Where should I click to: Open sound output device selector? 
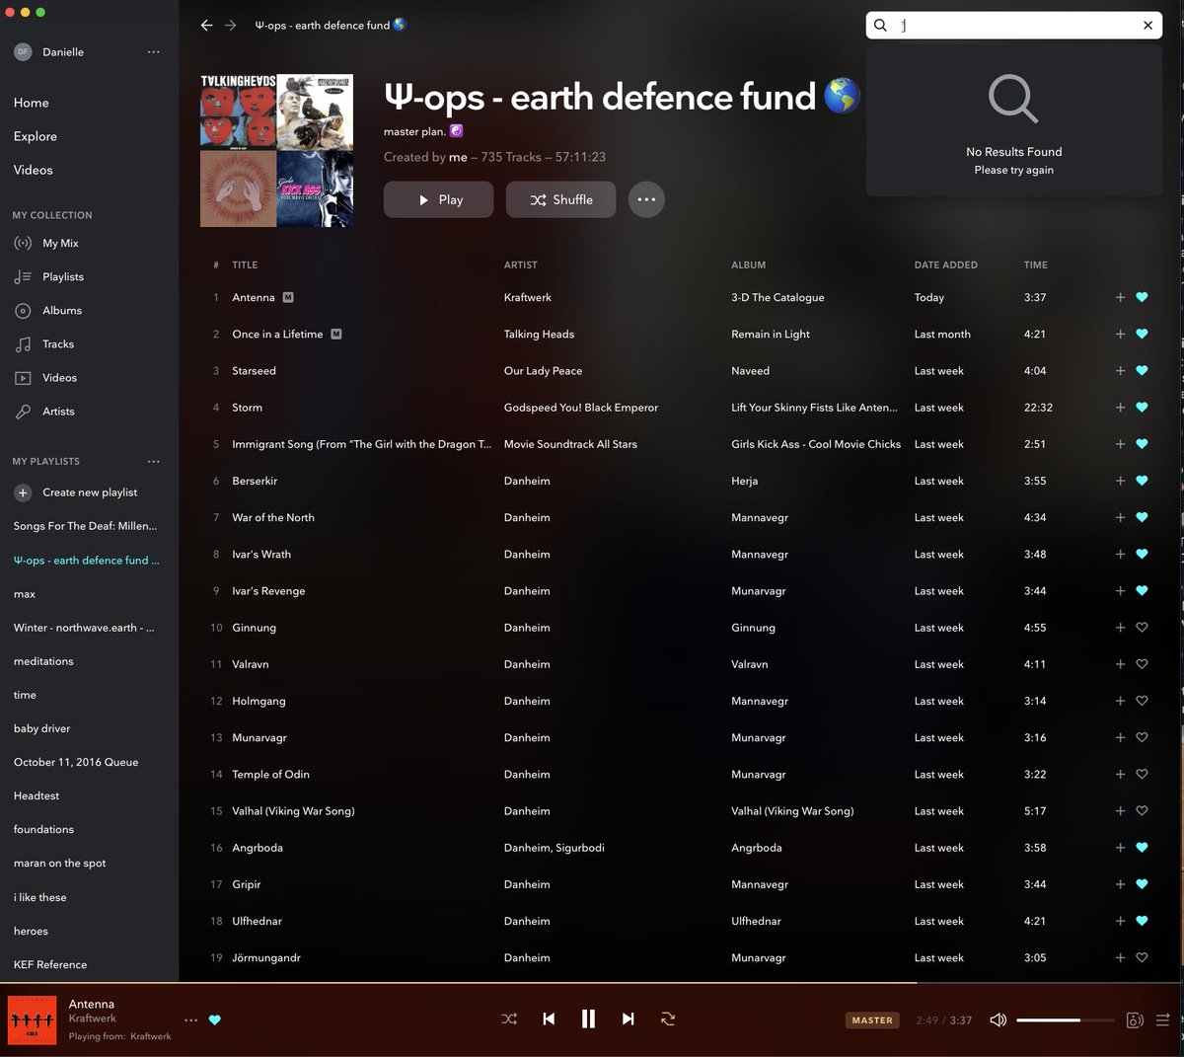(x=1136, y=1019)
